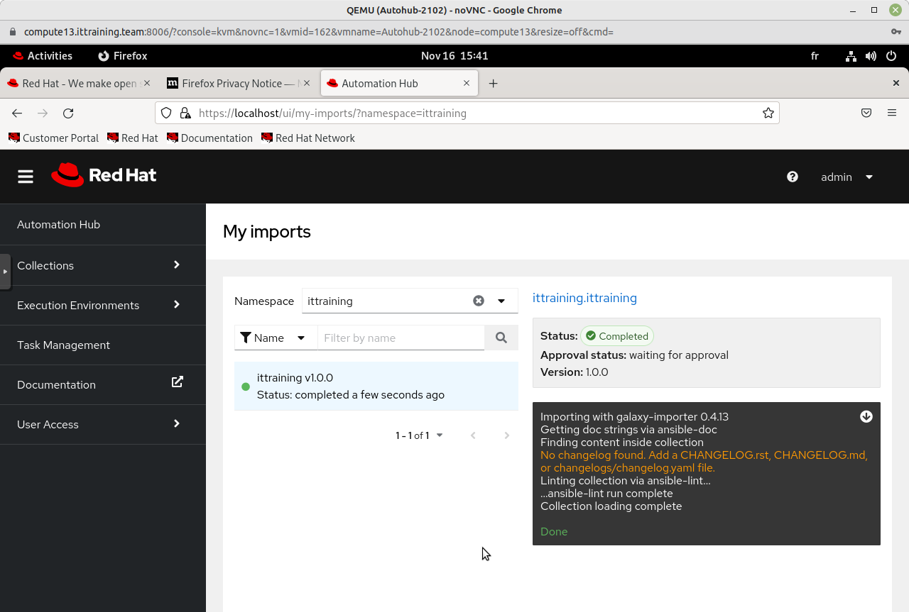This screenshot has height=612, width=909.
Task: Click the green Done log line
Action: point(554,532)
